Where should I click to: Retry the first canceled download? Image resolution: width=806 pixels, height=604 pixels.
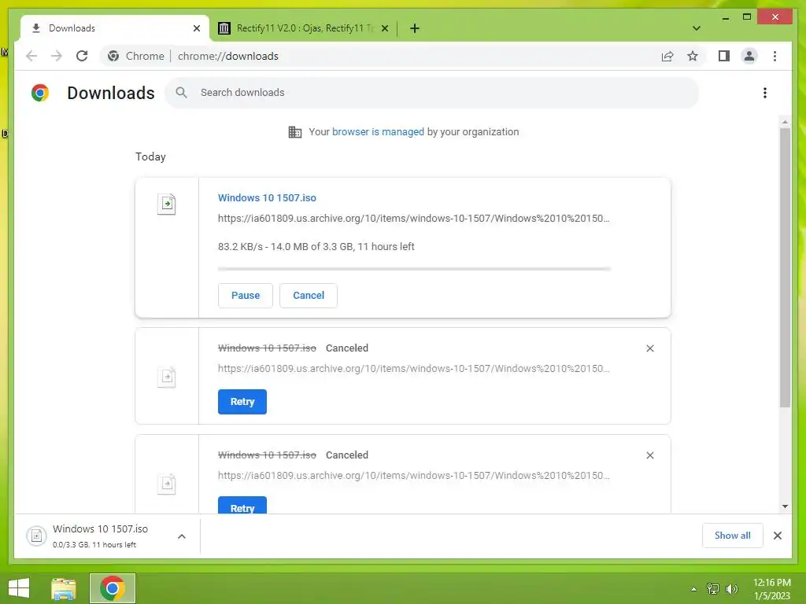pos(242,402)
